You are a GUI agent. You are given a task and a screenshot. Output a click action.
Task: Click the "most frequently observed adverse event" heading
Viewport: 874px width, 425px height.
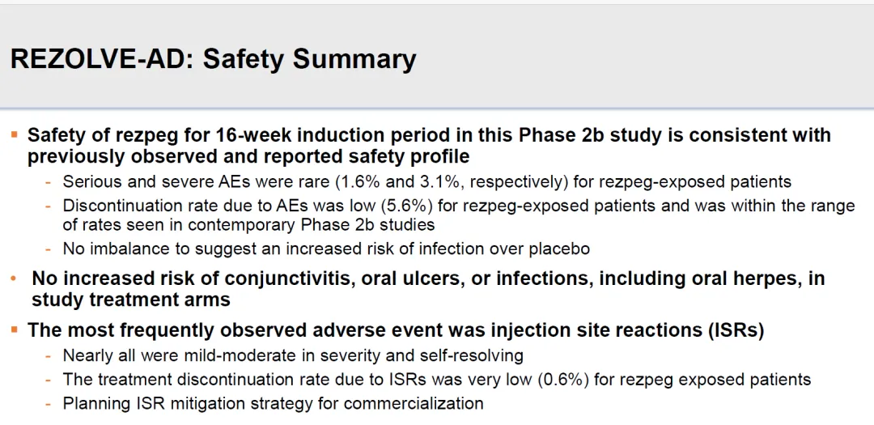tap(312, 330)
